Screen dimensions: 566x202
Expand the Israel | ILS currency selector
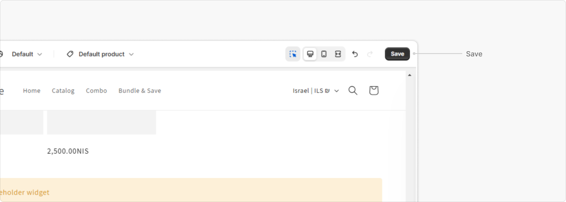pyautogui.click(x=316, y=91)
